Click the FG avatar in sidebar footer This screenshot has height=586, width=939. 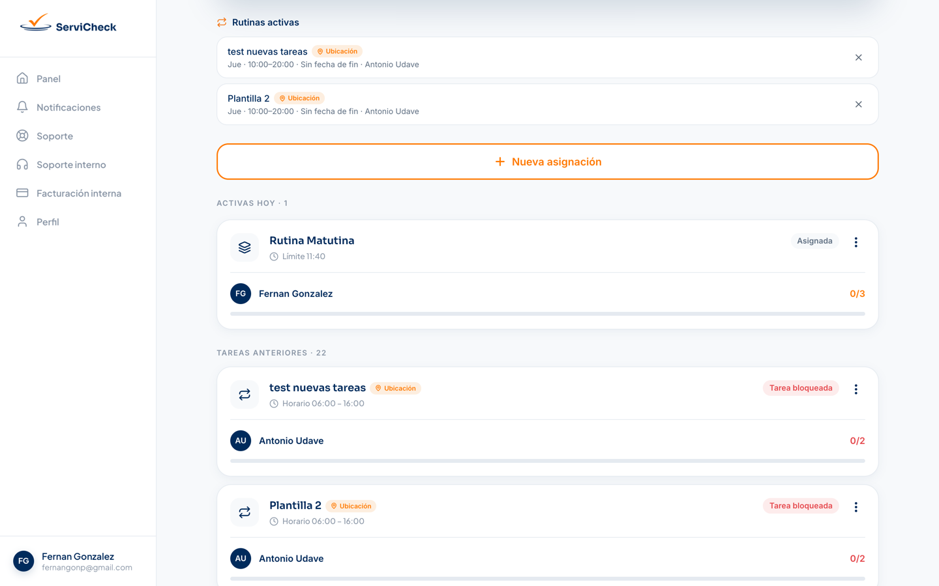click(x=23, y=561)
